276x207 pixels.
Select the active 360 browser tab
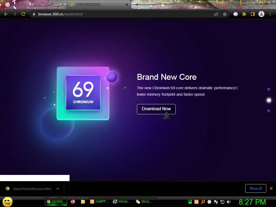click(x=99, y=5)
